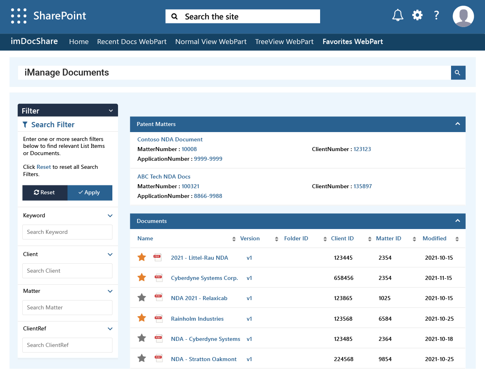Click the imDocShare brand link
485x372 pixels.
34,41
